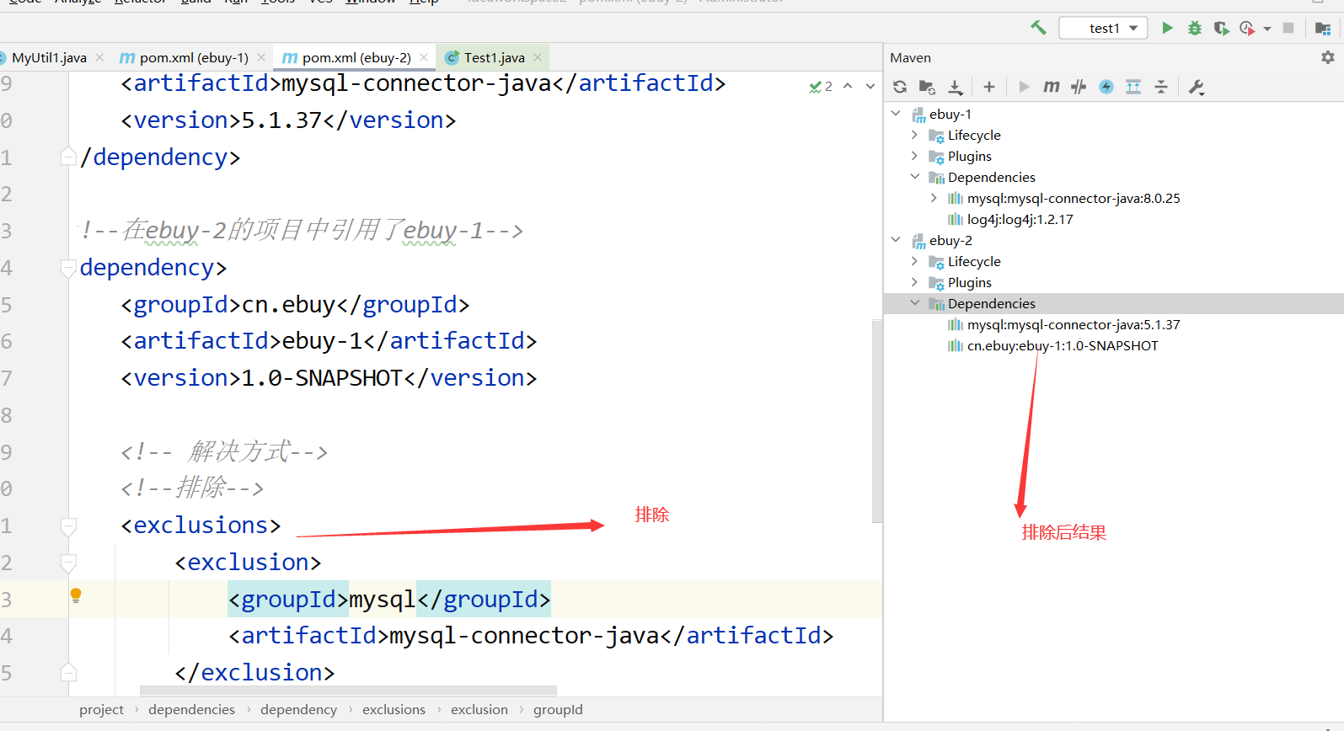This screenshot has height=731, width=1344.
Task: Click 'exclusion' in the breadcrumb bar
Action: [x=479, y=709]
